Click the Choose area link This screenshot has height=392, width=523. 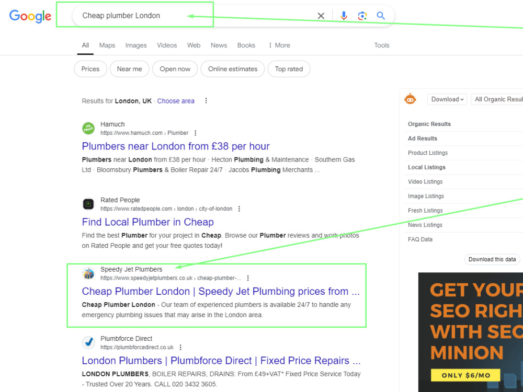[176, 101]
